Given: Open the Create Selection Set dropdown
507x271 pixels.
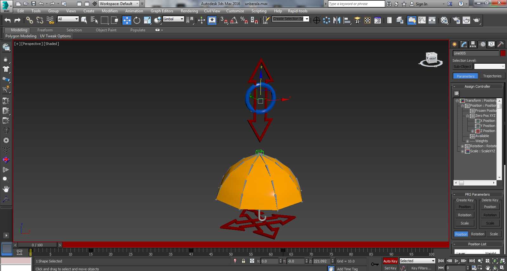Looking at the screenshot, I should pyautogui.click(x=291, y=19).
